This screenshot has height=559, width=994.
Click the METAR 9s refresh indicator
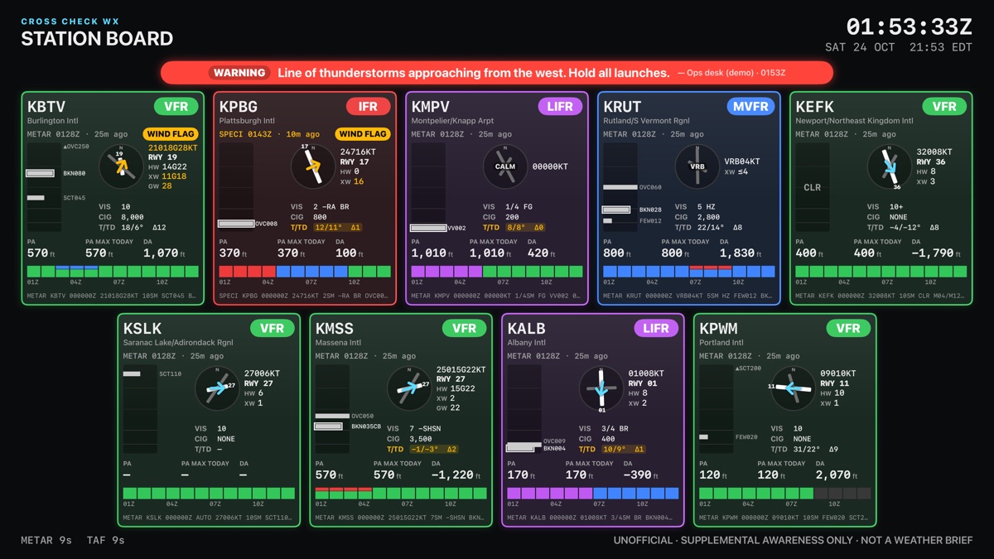(x=46, y=540)
